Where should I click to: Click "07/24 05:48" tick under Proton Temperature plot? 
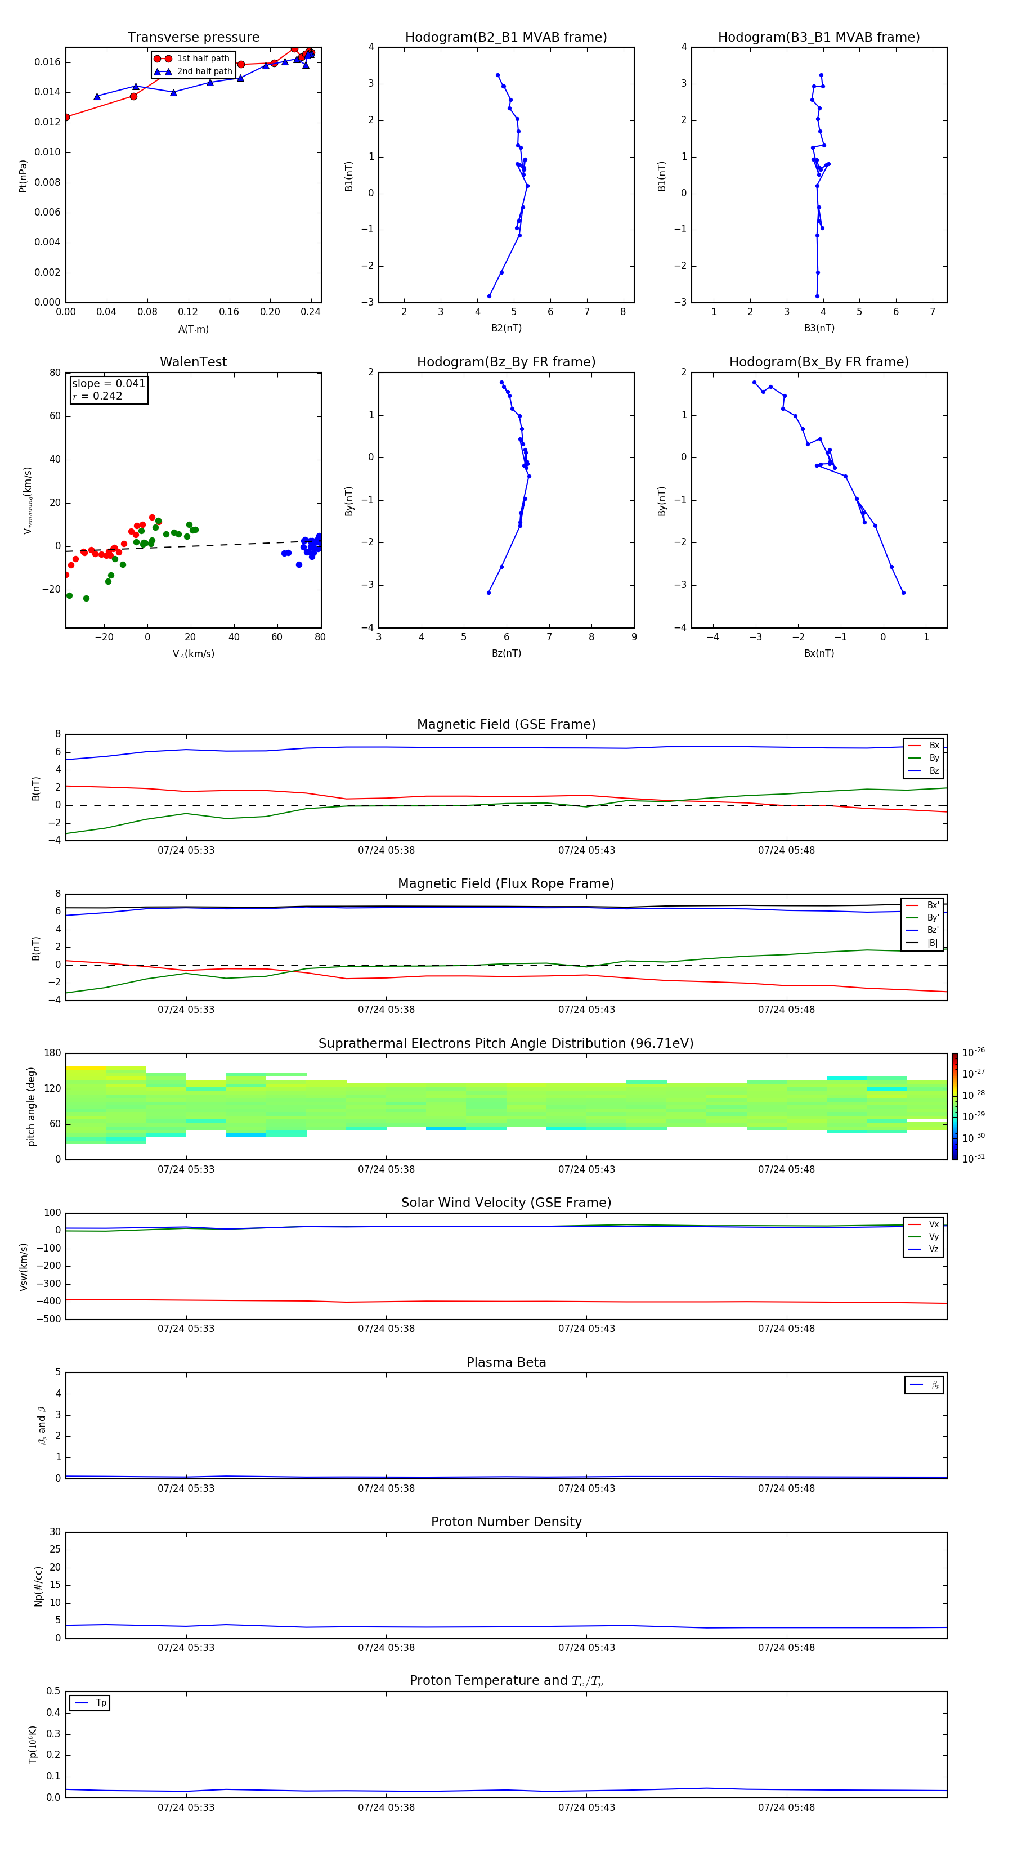(x=786, y=1807)
